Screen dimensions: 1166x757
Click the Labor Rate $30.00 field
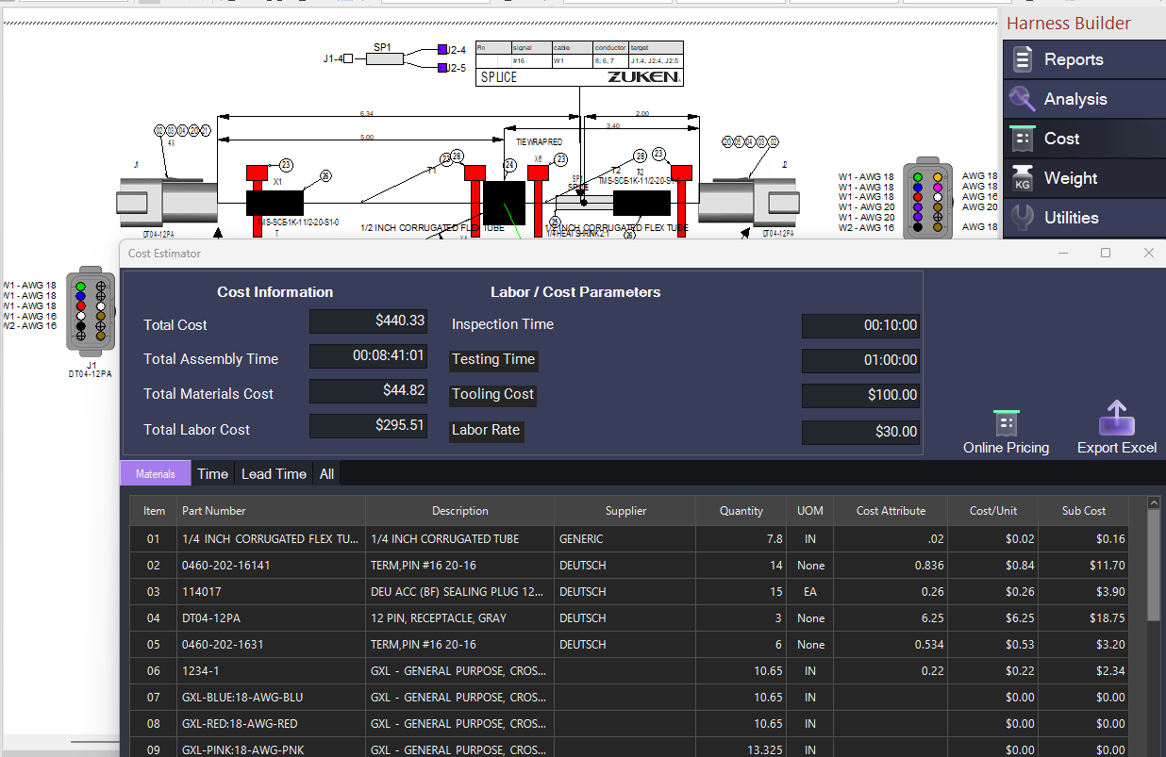click(x=860, y=432)
